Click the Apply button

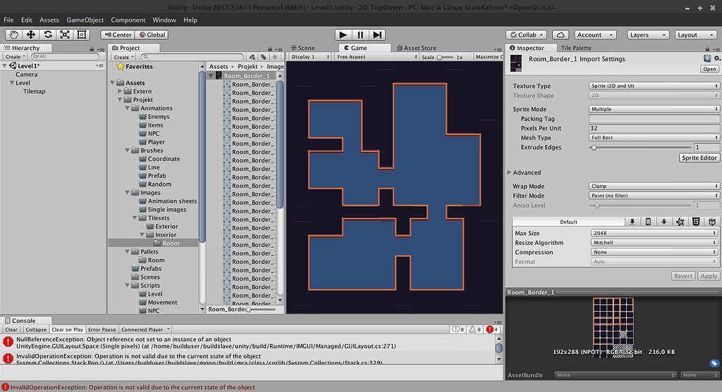tap(708, 276)
